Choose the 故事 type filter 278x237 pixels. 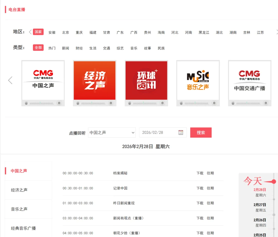tap(147, 48)
